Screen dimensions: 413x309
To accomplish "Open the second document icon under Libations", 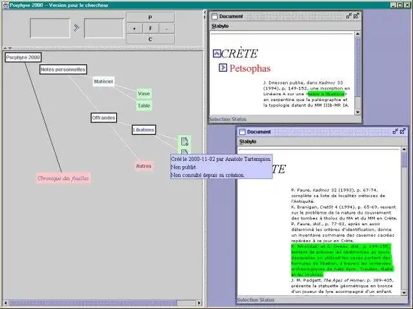I will tap(185, 152).
